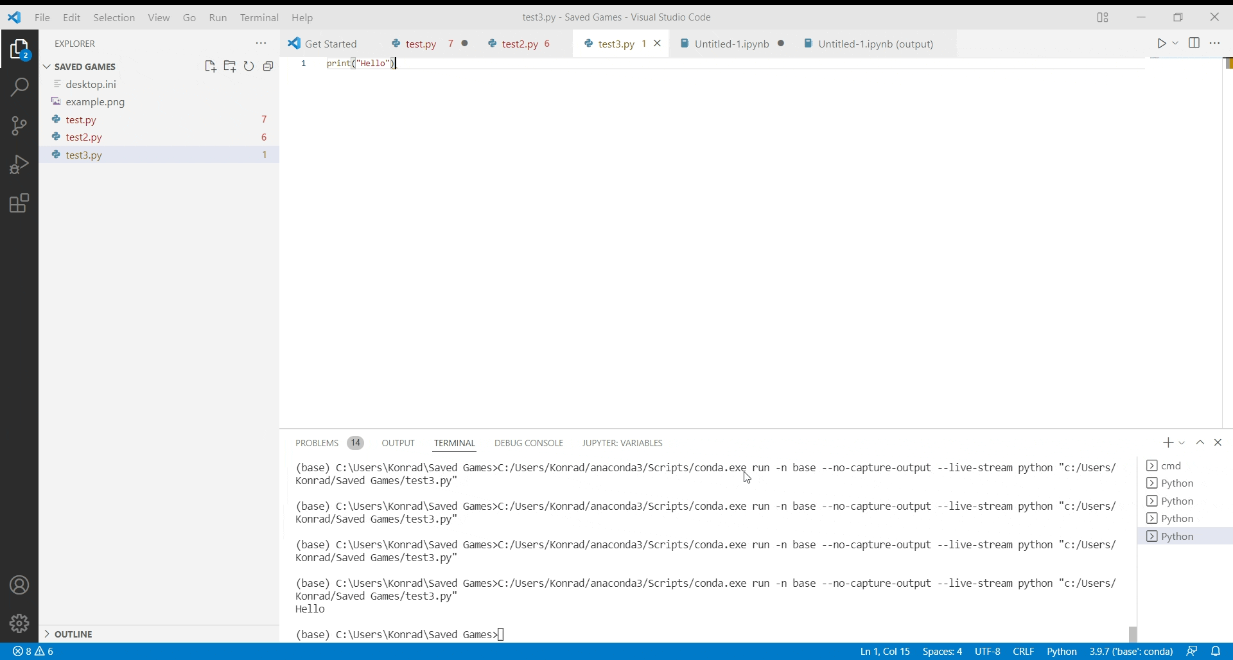Screen dimensions: 1233x660
Task: Refresh the explorer file list
Action: pyautogui.click(x=249, y=66)
